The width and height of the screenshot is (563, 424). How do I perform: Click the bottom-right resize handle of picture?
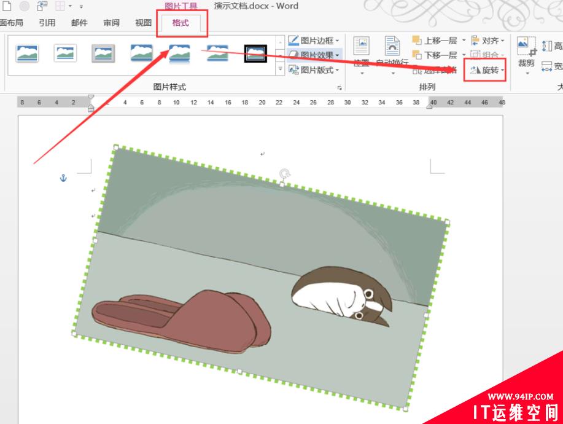click(406, 409)
